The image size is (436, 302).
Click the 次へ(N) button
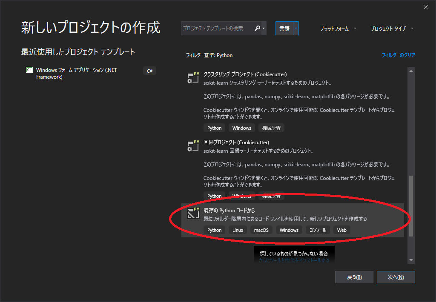click(396, 277)
